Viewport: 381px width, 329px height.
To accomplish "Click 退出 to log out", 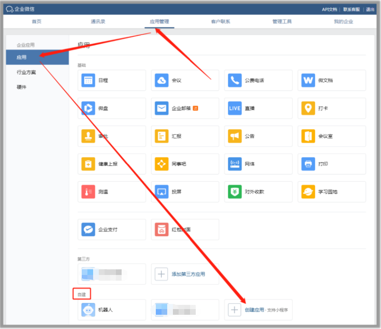I will (370, 9).
